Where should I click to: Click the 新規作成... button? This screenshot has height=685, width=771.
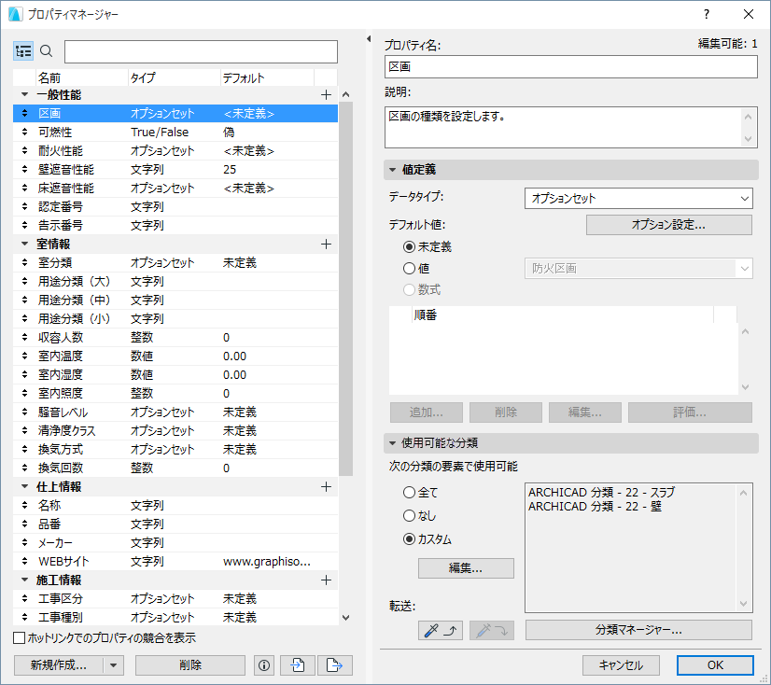click(x=59, y=665)
